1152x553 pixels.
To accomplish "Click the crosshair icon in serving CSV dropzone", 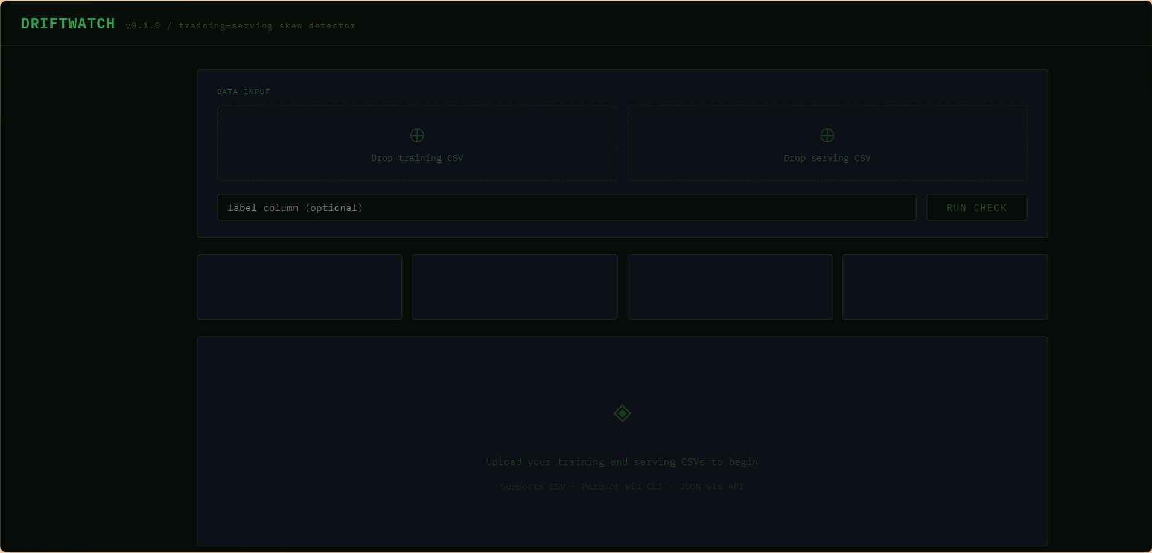I will [x=827, y=135].
